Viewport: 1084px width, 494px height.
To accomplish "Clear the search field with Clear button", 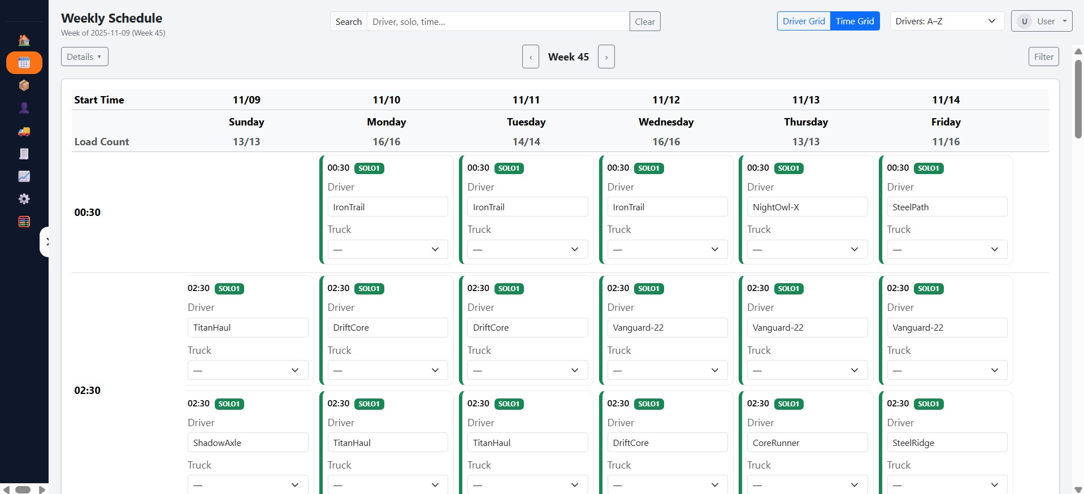I will [x=644, y=21].
